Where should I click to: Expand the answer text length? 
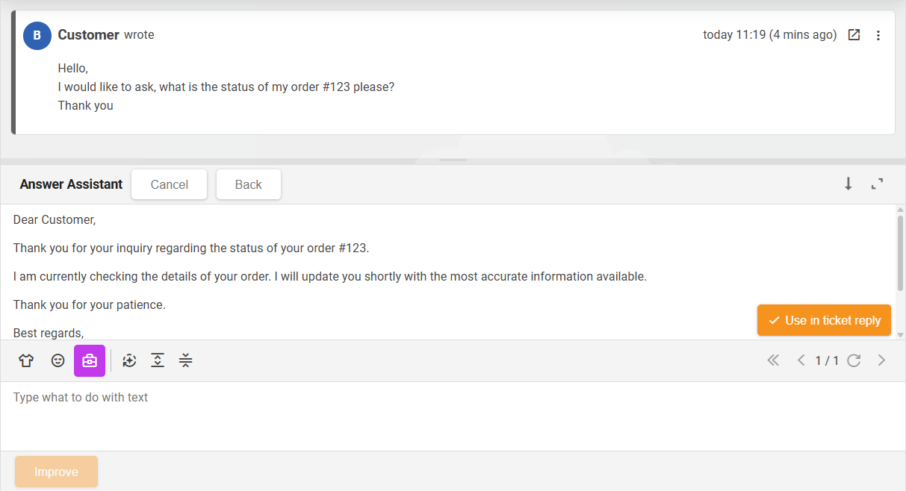tap(158, 361)
